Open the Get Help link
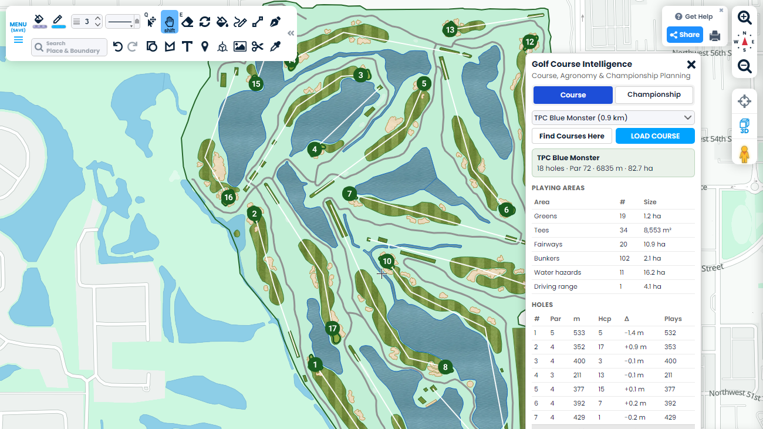The width and height of the screenshot is (763, 429). (x=694, y=16)
